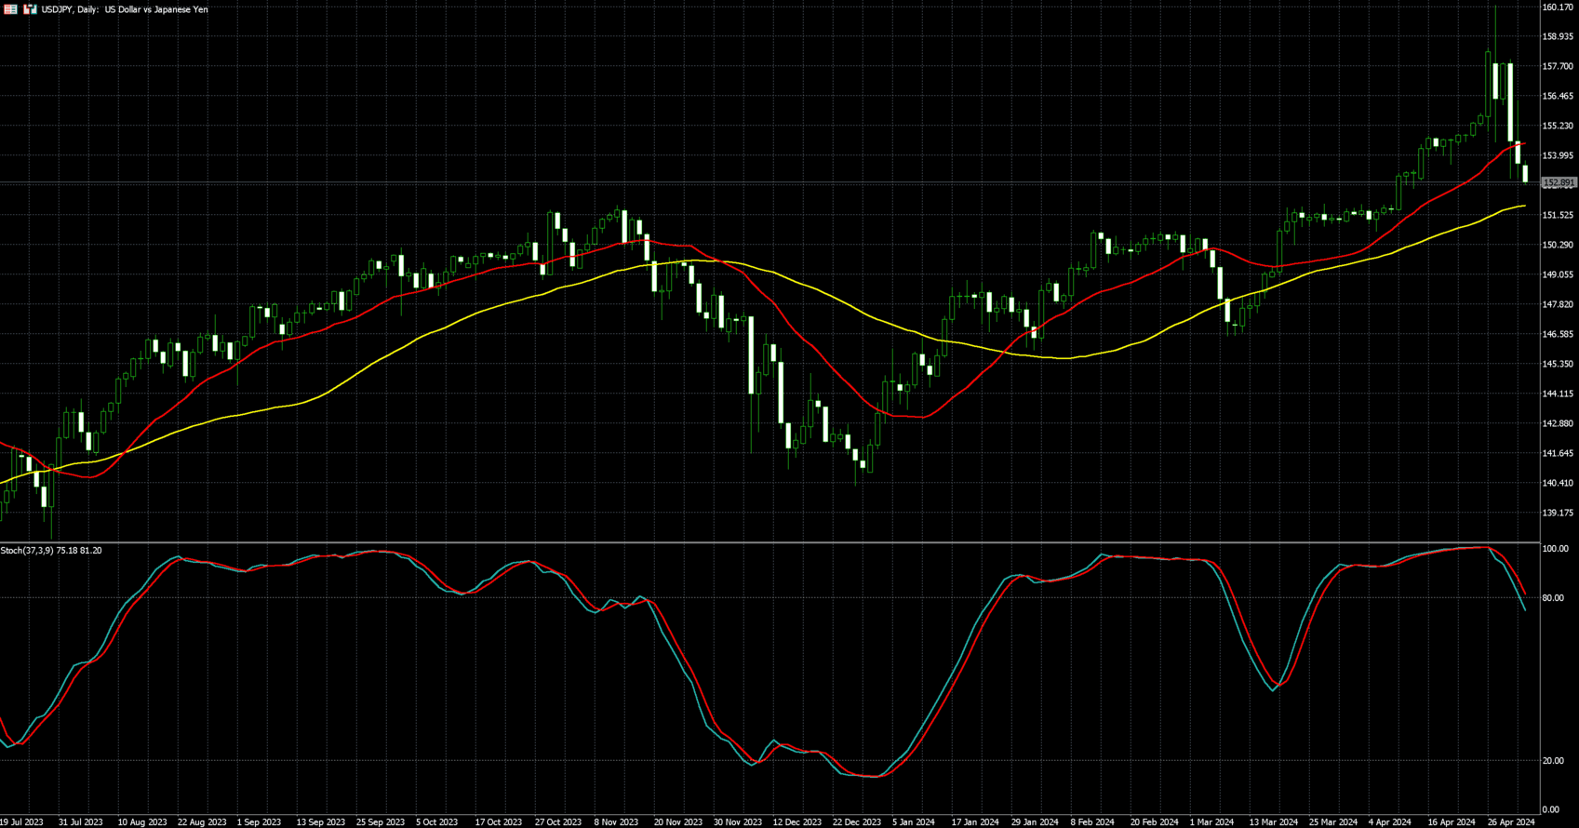Image resolution: width=1579 pixels, height=828 pixels.
Task: Click the red table grid icon at top-left
Action: (x=11, y=9)
